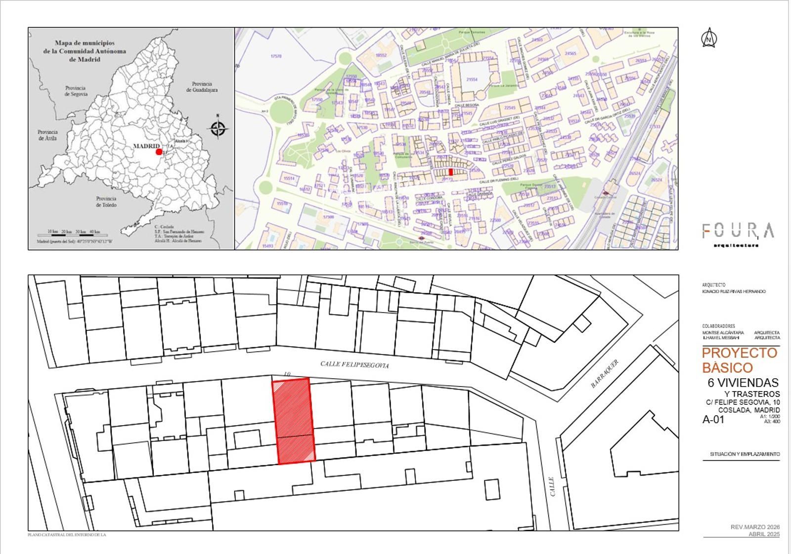Image resolution: width=791 pixels, height=554 pixels.
Task: Click the sheet number A-01
Action: tap(713, 420)
